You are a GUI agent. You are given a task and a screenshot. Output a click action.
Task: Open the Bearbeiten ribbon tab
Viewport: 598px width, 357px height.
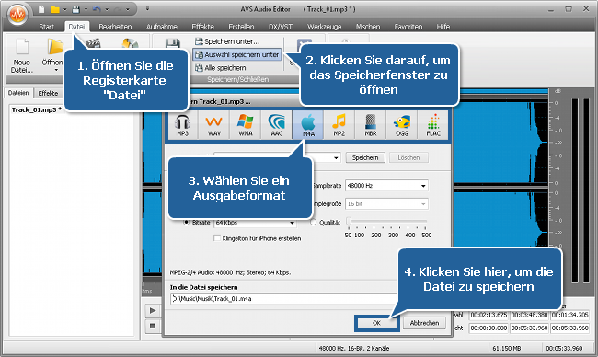(115, 27)
